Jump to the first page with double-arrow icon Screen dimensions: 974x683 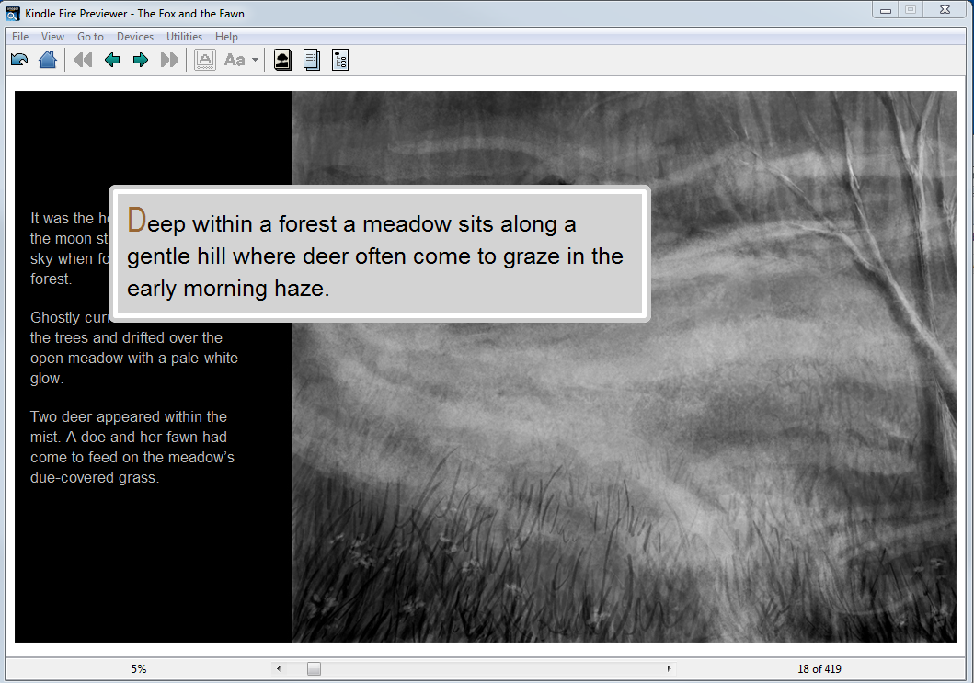(83, 59)
